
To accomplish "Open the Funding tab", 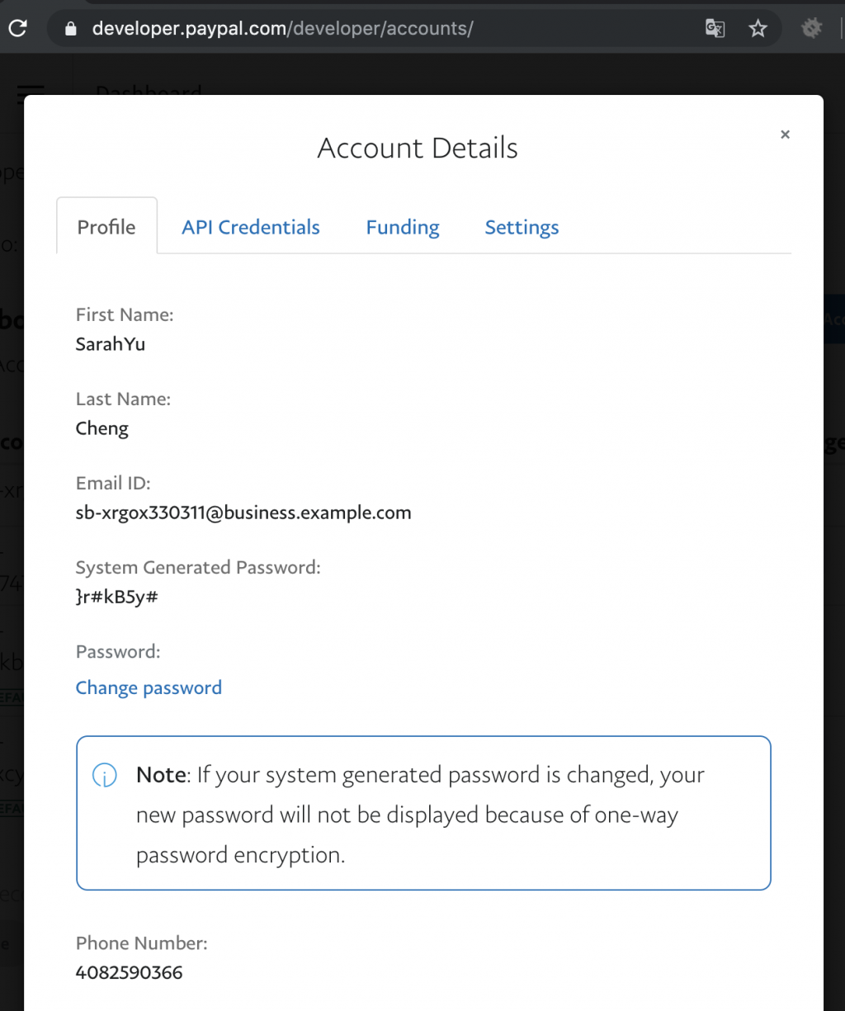I will [403, 227].
